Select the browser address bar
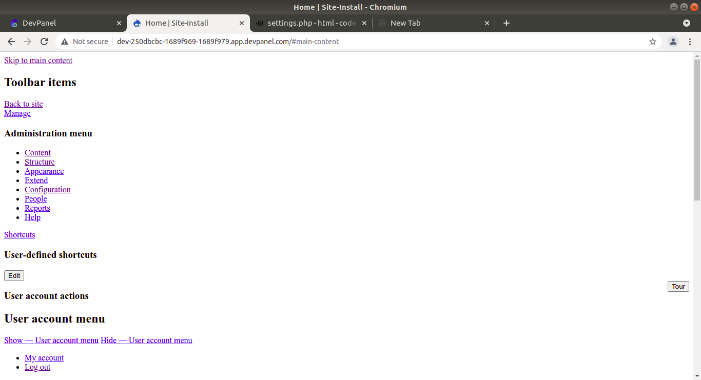This screenshot has height=380, width=701. (308, 42)
